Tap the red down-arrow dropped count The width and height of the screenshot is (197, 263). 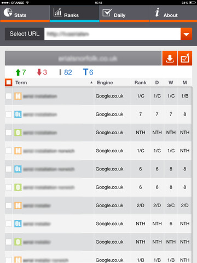(42, 72)
